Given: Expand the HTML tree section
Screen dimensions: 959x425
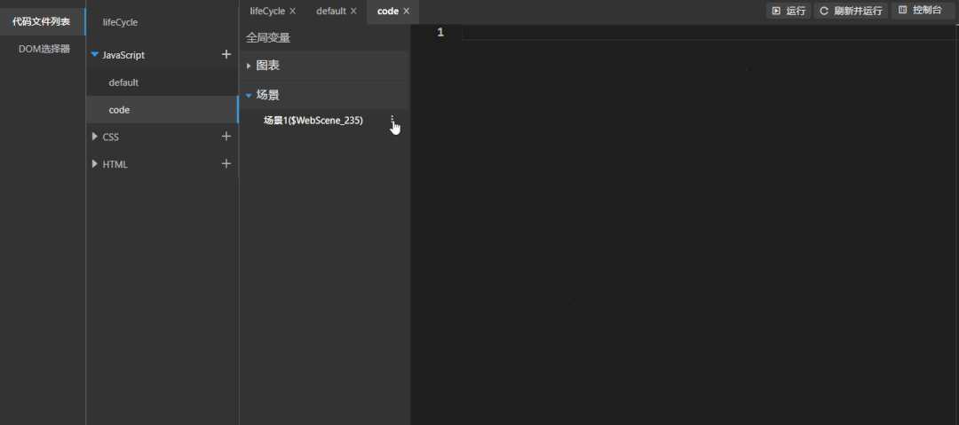Looking at the screenshot, I should pyautogui.click(x=95, y=164).
